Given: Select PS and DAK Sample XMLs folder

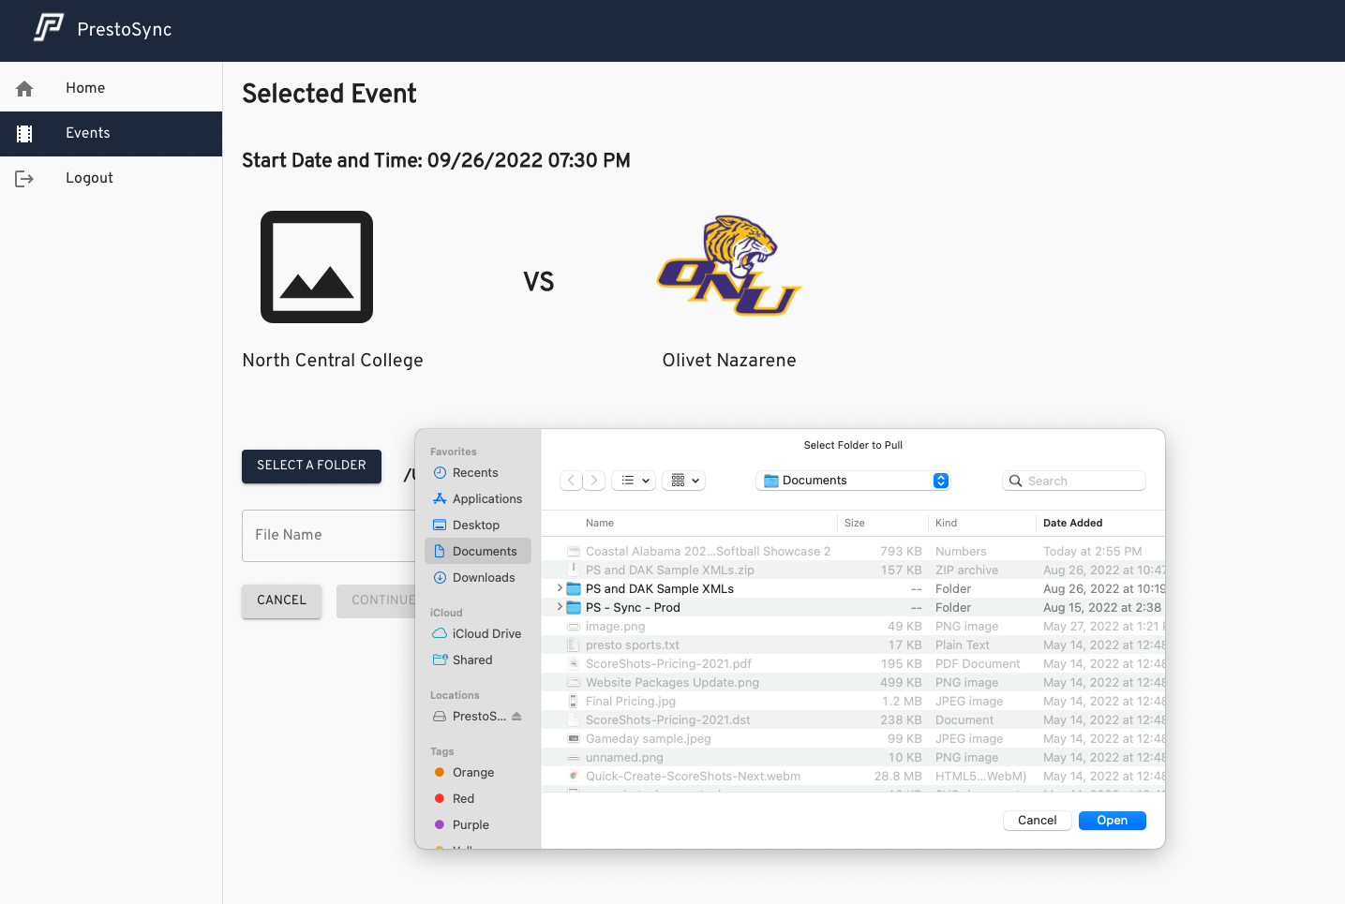Looking at the screenshot, I should pos(853,589).
